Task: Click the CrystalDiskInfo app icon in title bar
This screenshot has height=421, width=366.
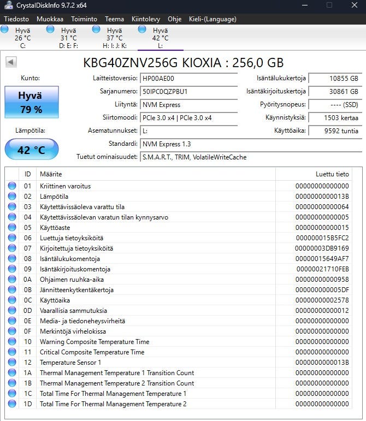Action: (x=7, y=5)
